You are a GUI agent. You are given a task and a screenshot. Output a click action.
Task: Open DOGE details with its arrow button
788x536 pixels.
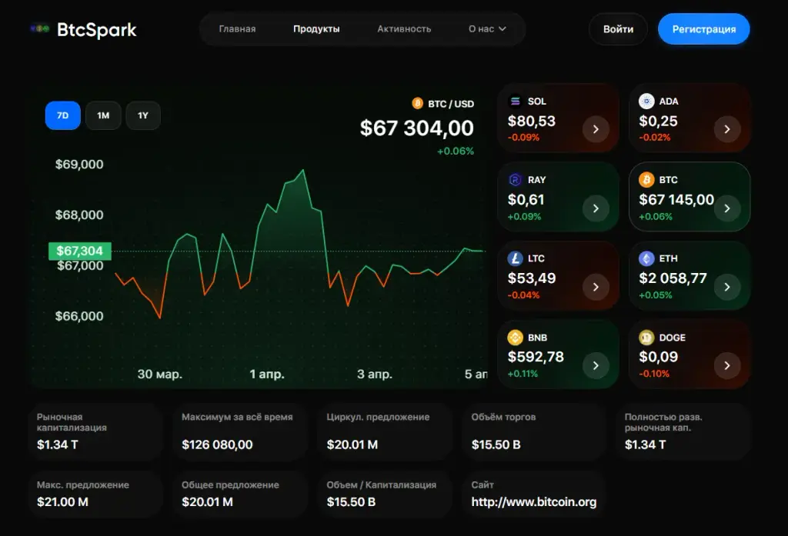click(727, 365)
